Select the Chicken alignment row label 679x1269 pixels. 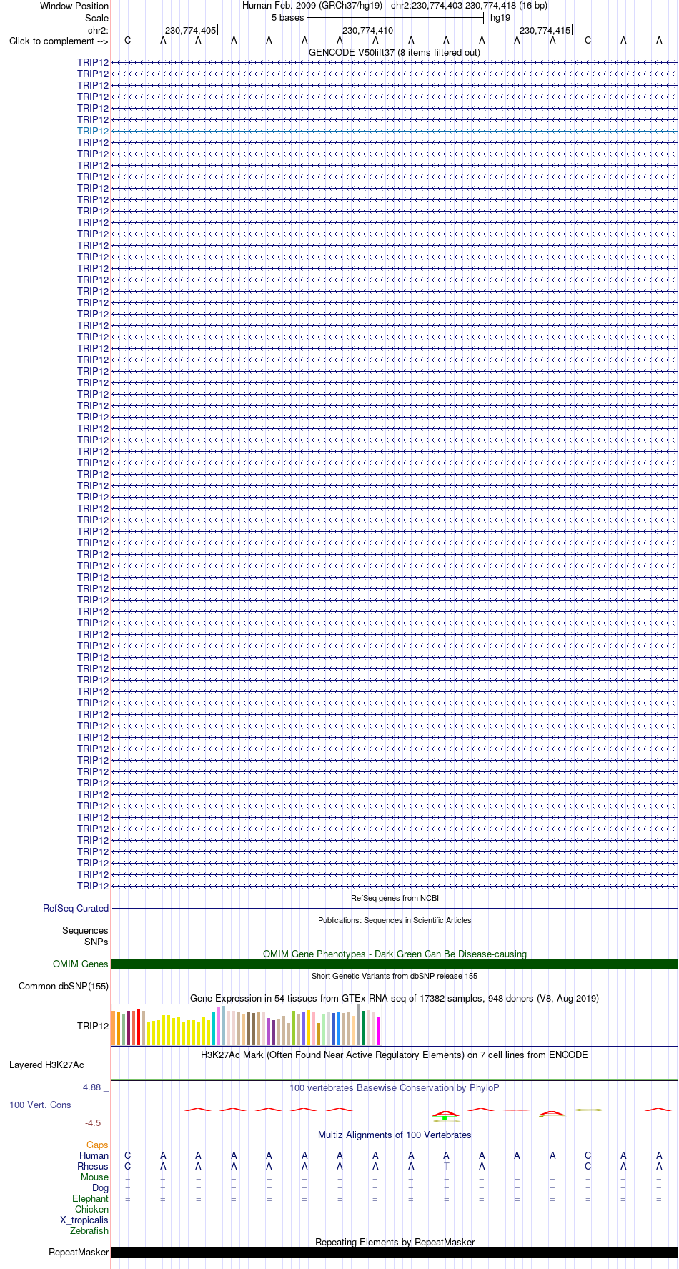coord(91,1209)
